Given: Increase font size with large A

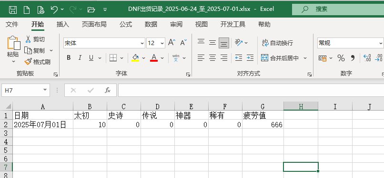Looking at the screenshot, I should tap(172, 43).
